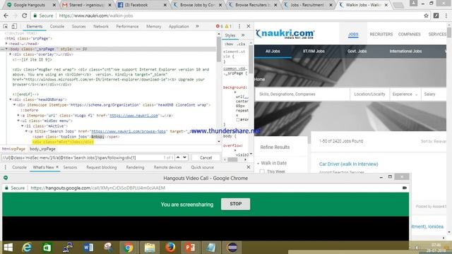Activate the inspect element picker icon
This screenshot has height=254, width=452.
pos(5,26)
